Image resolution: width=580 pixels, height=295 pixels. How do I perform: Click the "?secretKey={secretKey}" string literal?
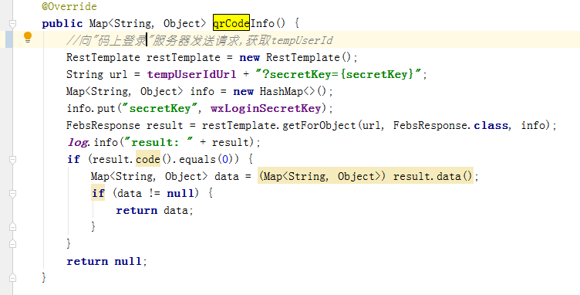tap(339, 74)
